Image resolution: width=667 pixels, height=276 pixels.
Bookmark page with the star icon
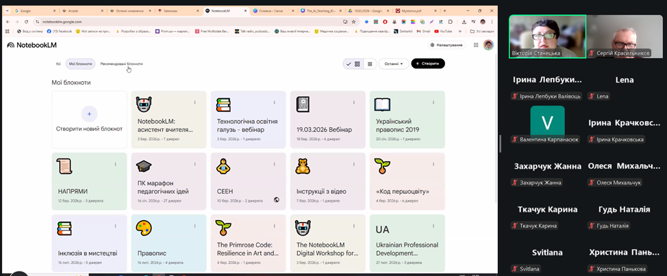tap(353, 22)
